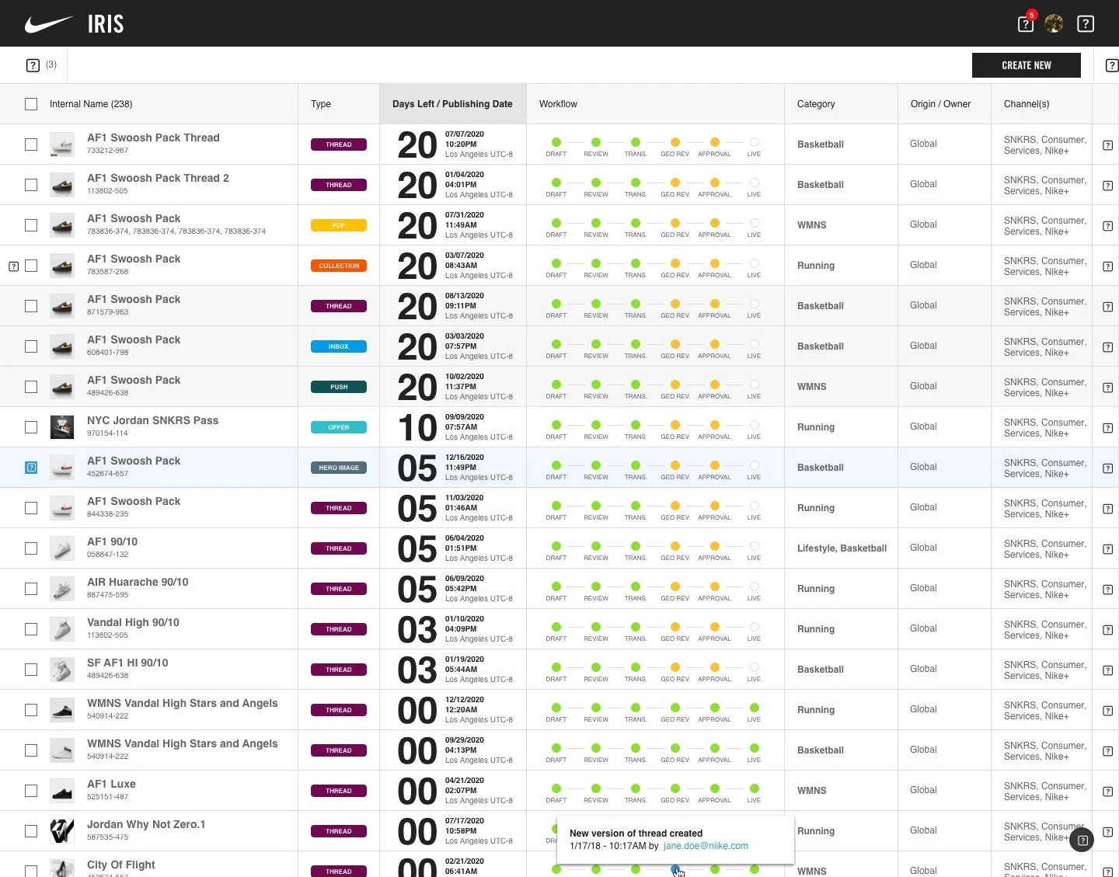Toggle the select-all checkbox beside Internal Name
This screenshot has height=877, width=1119.
(x=31, y=104)
